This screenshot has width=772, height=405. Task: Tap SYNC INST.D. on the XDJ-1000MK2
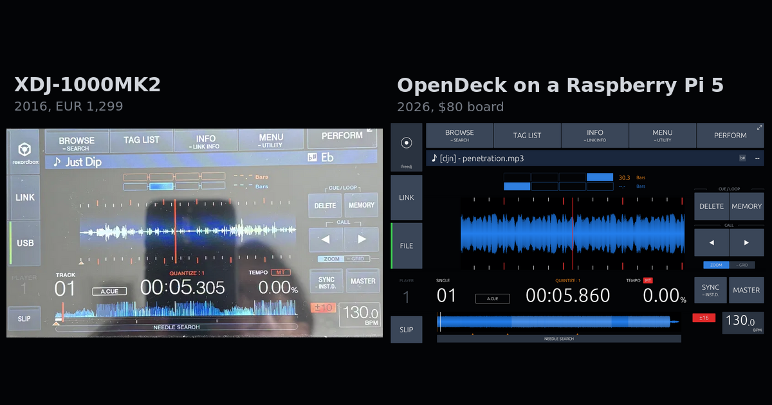pyautogui.click(x=327, y=282)
